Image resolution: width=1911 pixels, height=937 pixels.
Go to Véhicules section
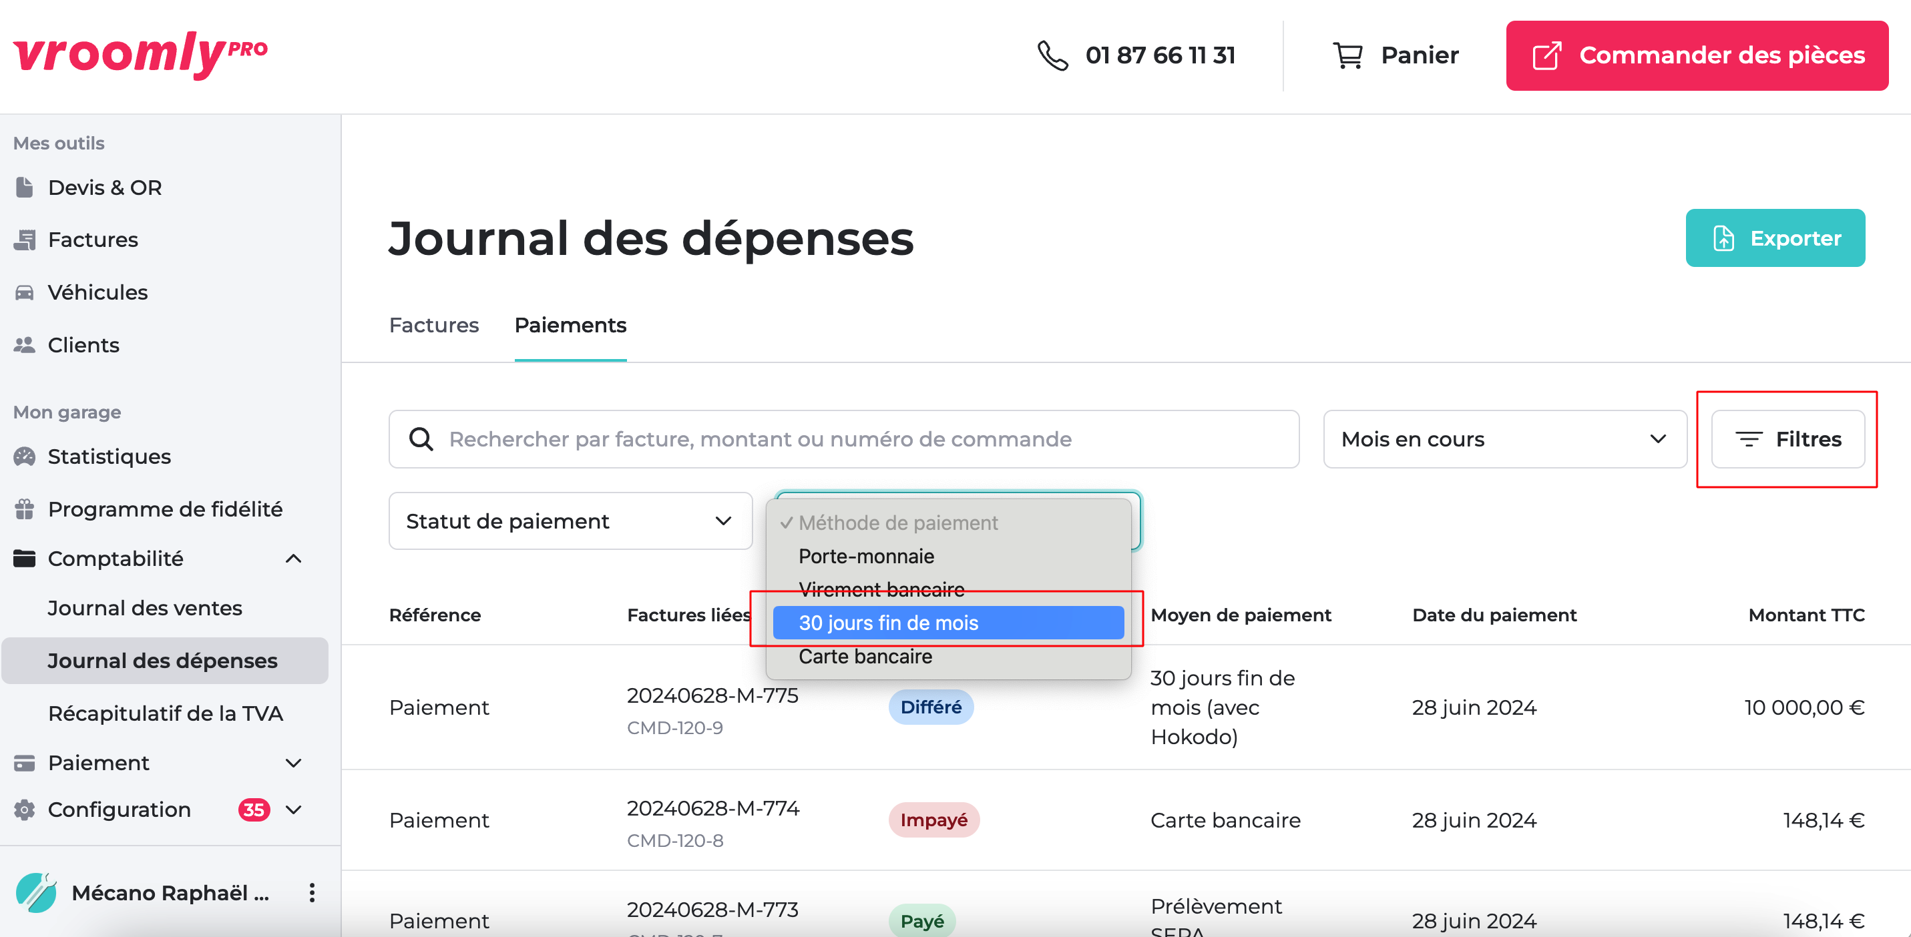pos(97,292)
